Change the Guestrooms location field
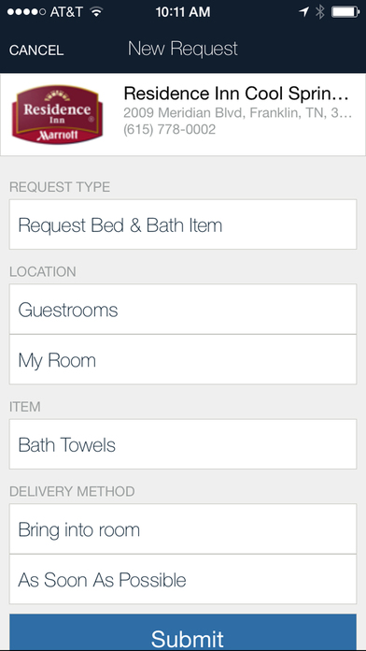This screenshot has width=366, height=651. (x=183, y=310)
